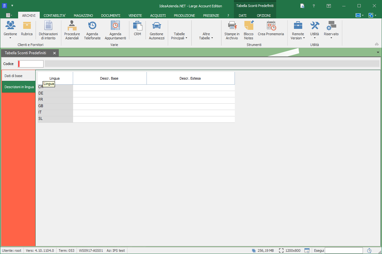Click the IdeaAzienda app logo icon
The width and height of the screenshot is (382, 254).
click(x=4, y=6)
